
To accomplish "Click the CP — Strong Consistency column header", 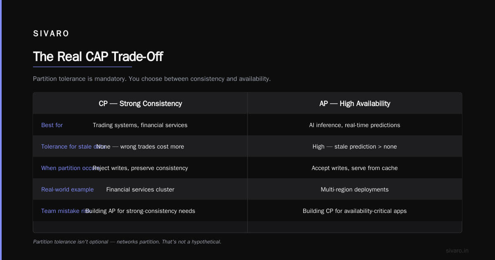I will pos(140,104).
